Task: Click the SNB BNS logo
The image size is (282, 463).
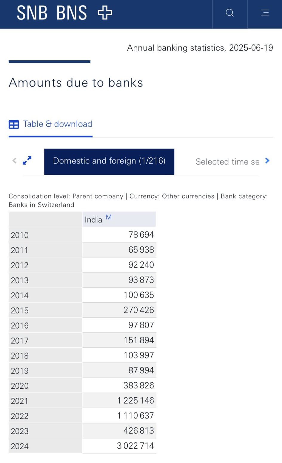Action: [64, 13]
